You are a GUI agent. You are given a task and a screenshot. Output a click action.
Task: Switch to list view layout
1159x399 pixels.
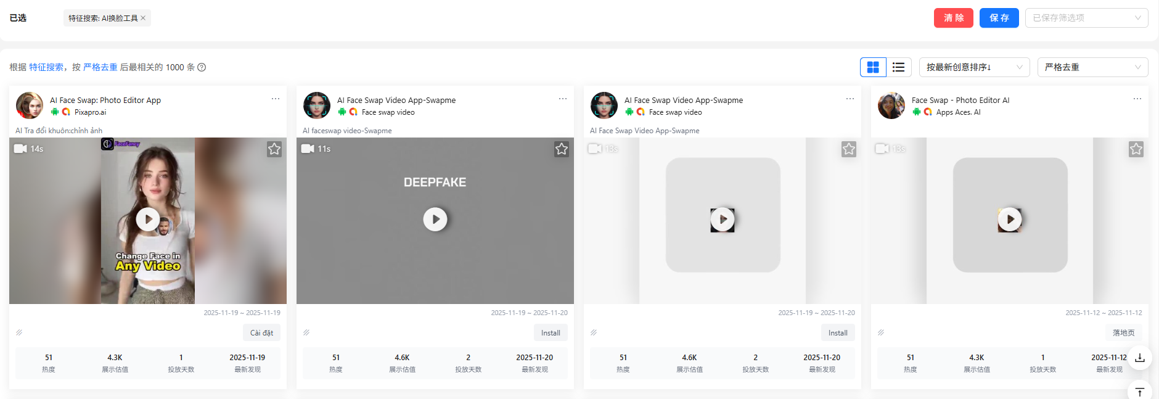pos(899,67)
